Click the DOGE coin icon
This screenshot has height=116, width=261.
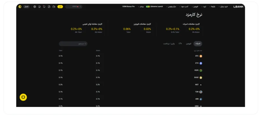201,78
